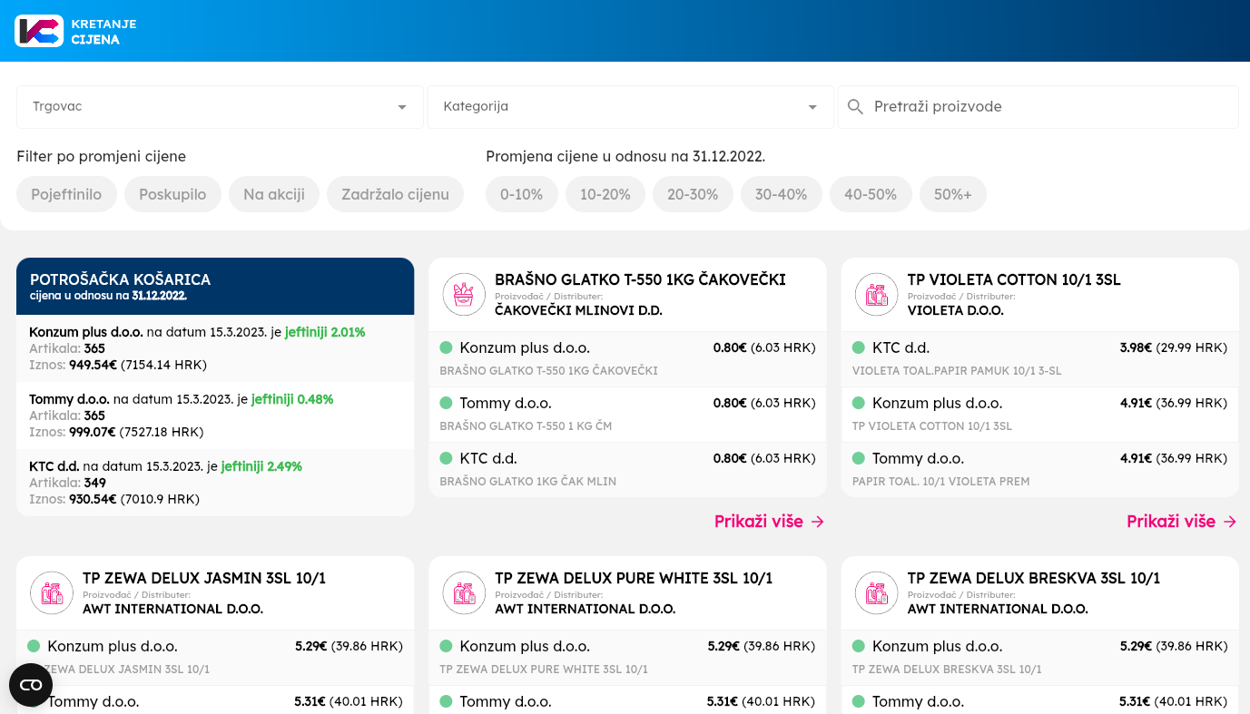The width and height of the screenshot is (1250, 714).
Task: Open the Kategorija dropdown
Action: tap(630, 107)
